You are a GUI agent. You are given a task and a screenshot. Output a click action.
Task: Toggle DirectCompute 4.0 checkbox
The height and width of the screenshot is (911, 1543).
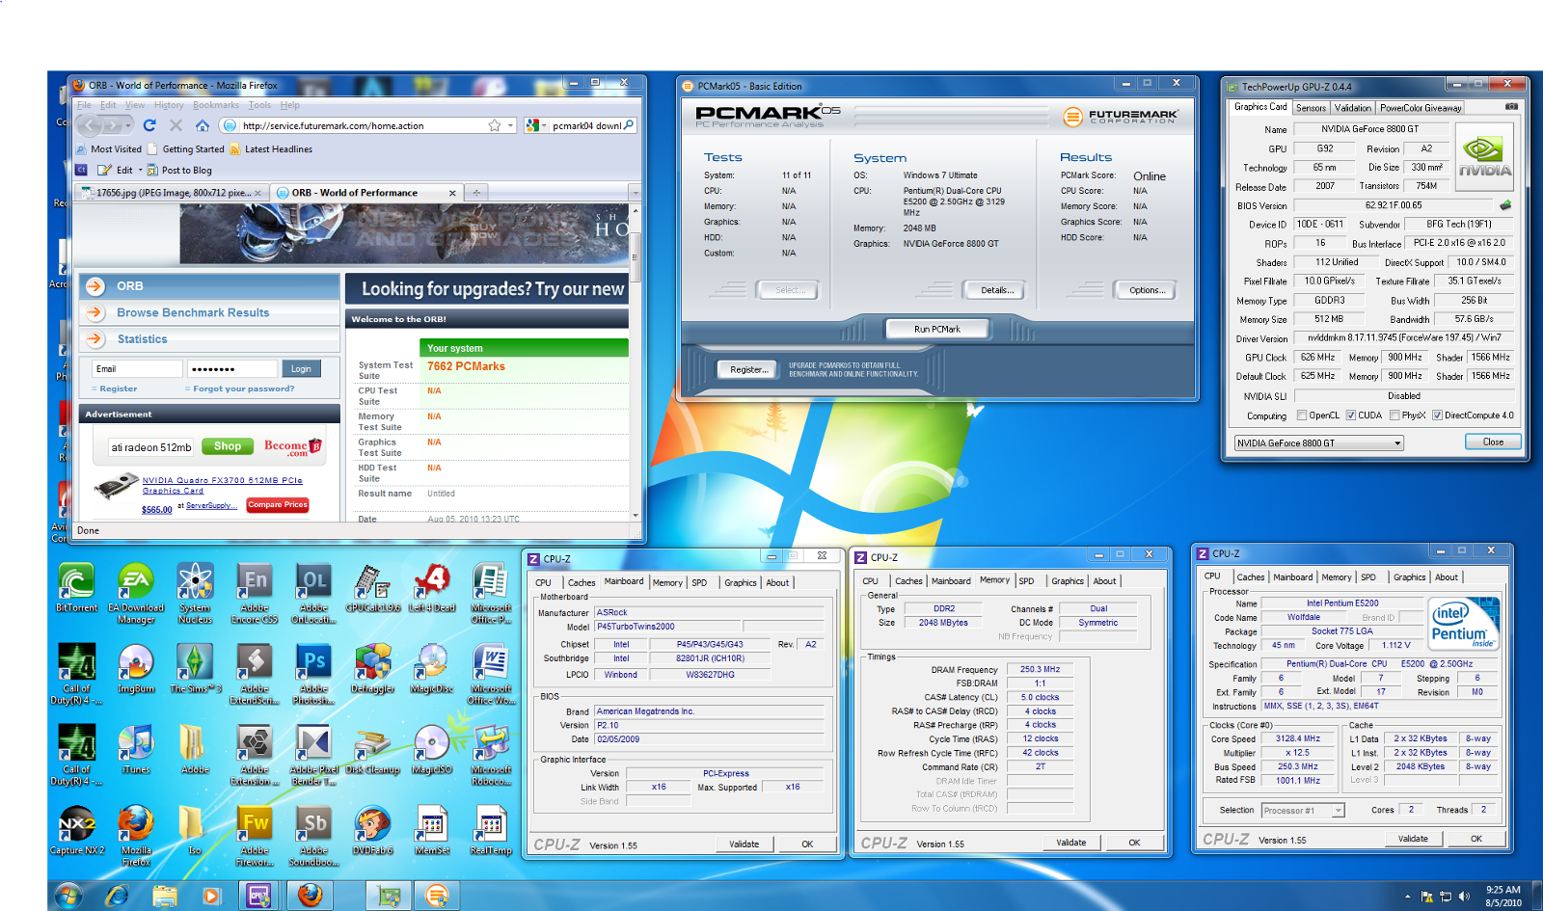pos(1437,415)
